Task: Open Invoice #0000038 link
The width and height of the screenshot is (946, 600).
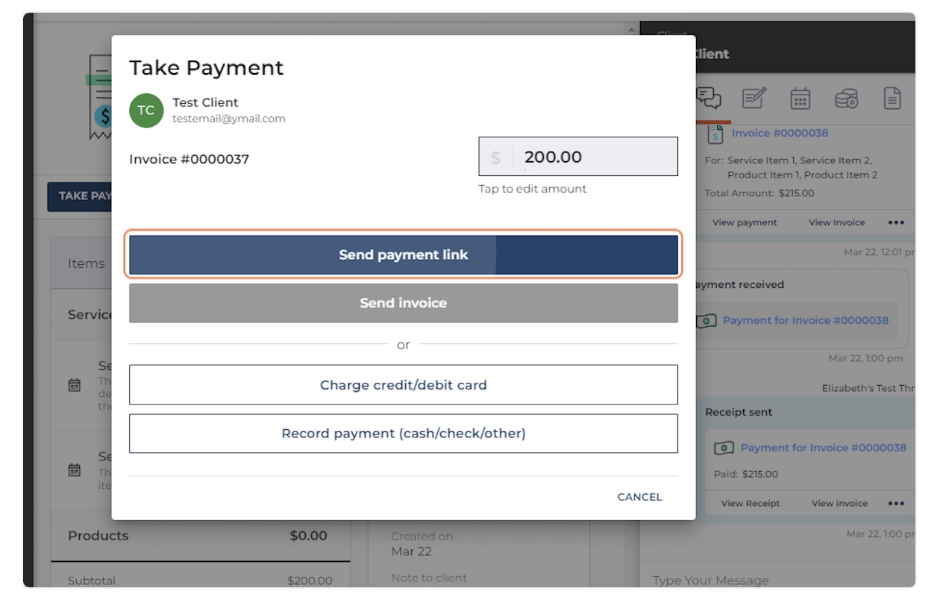Action: [780, 133]
